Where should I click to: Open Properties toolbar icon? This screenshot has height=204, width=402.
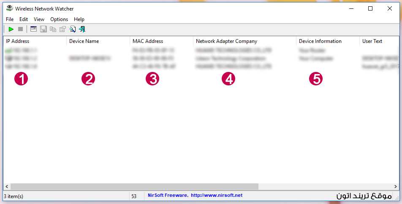pos(63,29)
